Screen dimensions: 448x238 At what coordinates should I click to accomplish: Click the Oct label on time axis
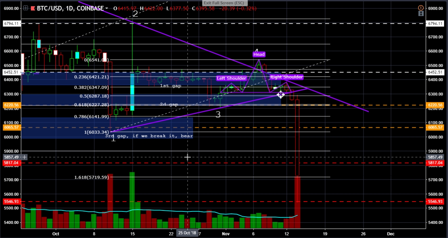click(56, 234)
